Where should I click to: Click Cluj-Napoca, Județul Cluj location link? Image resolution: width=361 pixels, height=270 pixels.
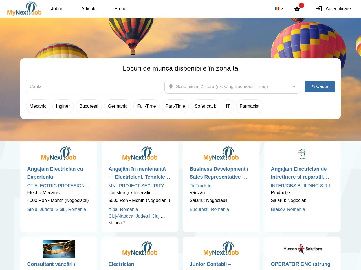point(137,216)
